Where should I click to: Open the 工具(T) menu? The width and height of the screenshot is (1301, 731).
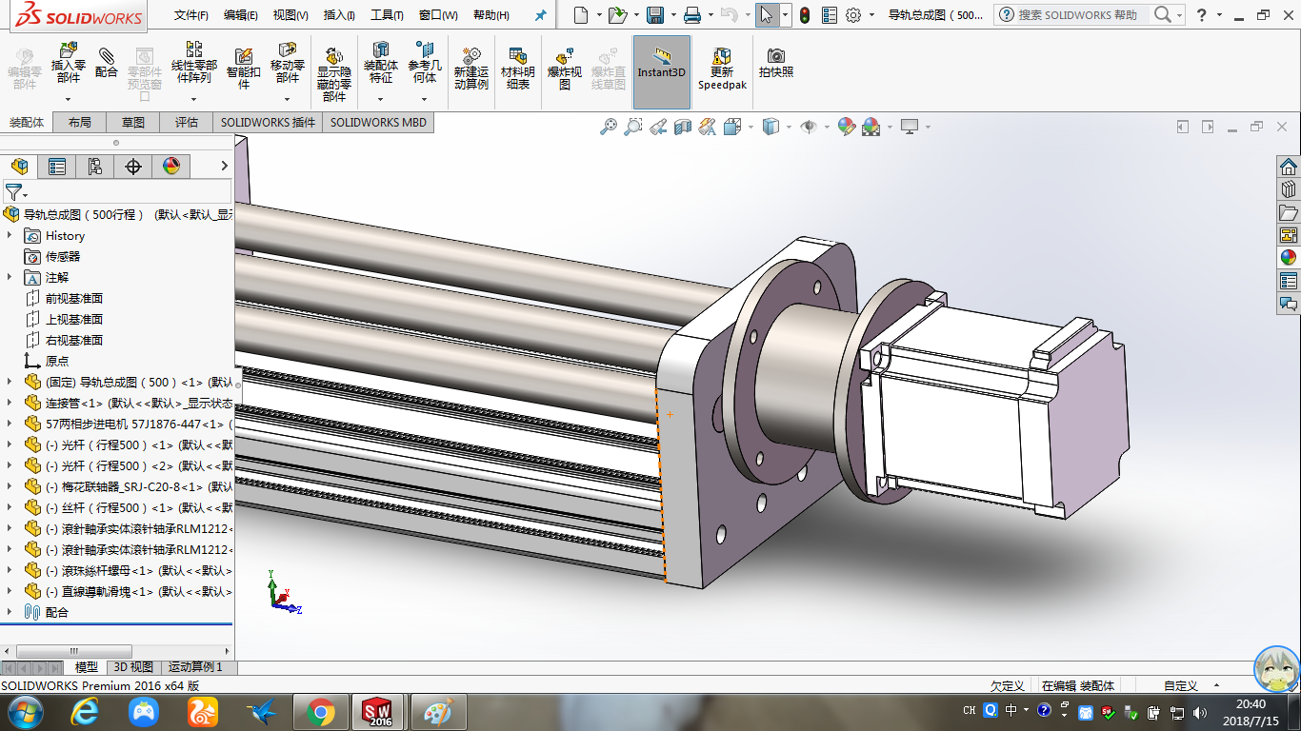[387, 15]
